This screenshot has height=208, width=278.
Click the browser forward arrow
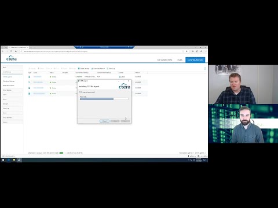pyautogui.click(x=7, y=51)
